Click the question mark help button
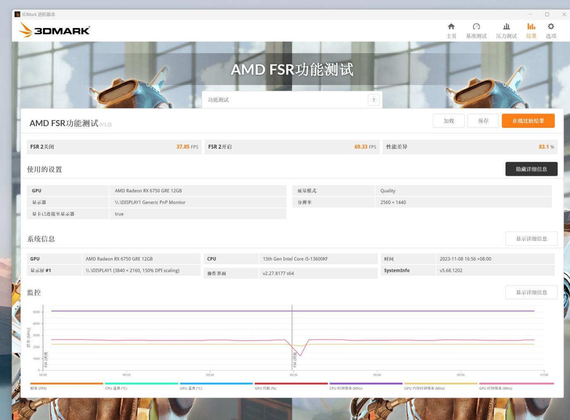570x420 pixels. point(373,100)
